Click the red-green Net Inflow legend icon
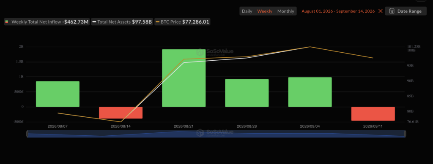Screen dimensions: 433x164 coord(7,22)
